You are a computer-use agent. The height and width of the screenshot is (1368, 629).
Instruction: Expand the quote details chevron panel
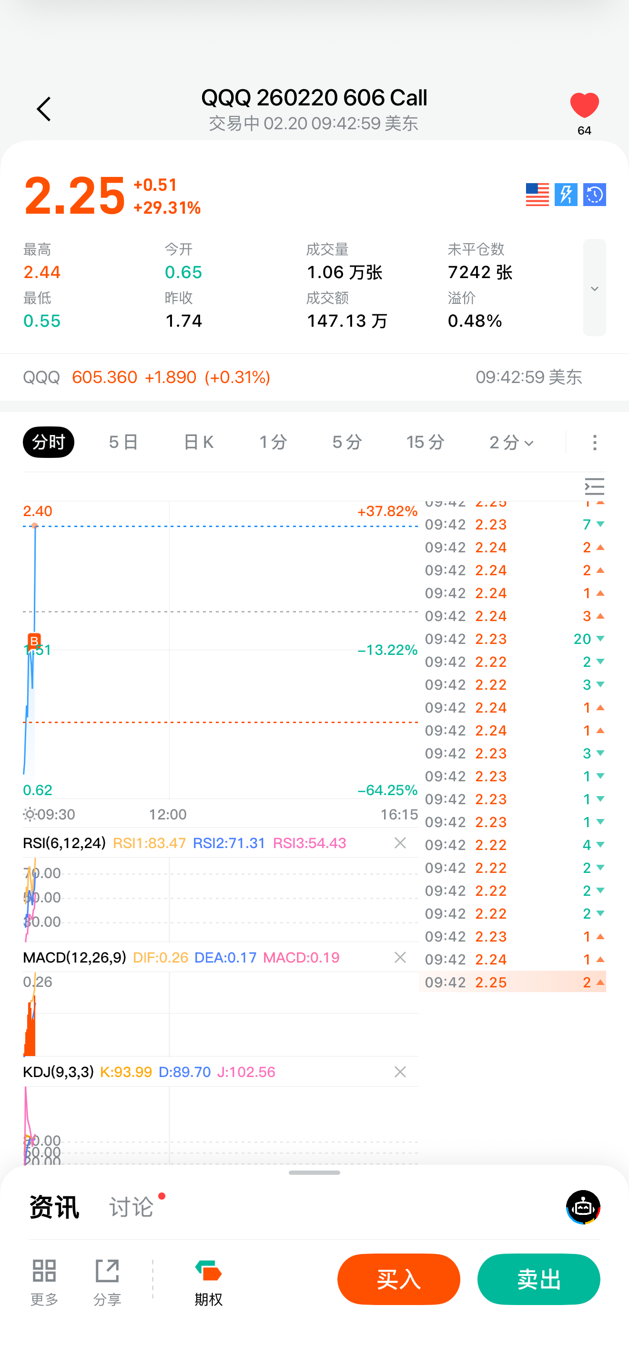[x=594, y=288]
